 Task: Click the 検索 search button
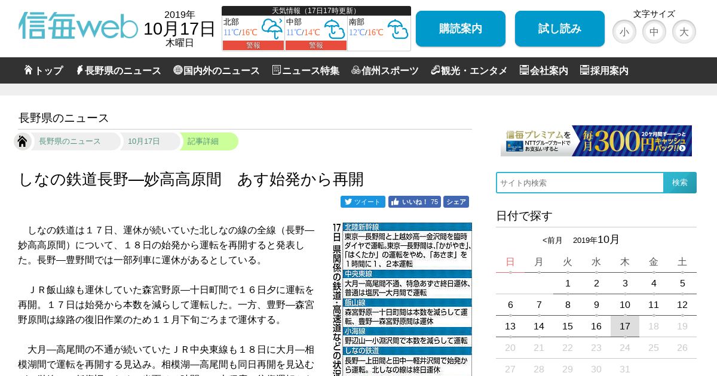point(680,183)
